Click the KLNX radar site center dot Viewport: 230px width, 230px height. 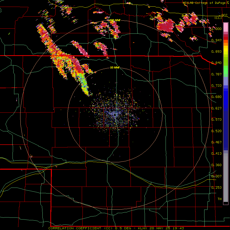(x=115, y=115)
